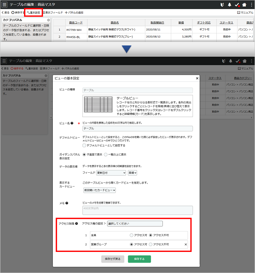Viewport: 255px width, 273px height.
Task: Click 保存する in top toolbar
Action: [x=18, y=12]
